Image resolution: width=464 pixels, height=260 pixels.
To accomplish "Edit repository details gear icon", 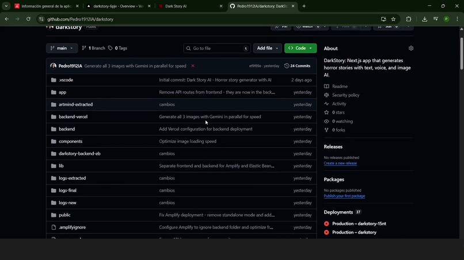I will pyautogui.click(x=410, y=48).
